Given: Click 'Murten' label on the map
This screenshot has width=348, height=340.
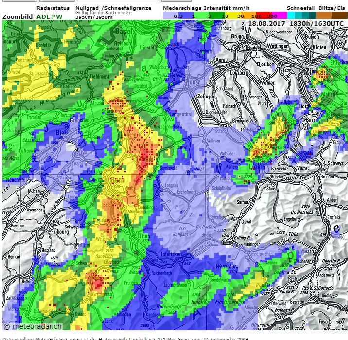Looking at the screenshot, I should 34,191.
